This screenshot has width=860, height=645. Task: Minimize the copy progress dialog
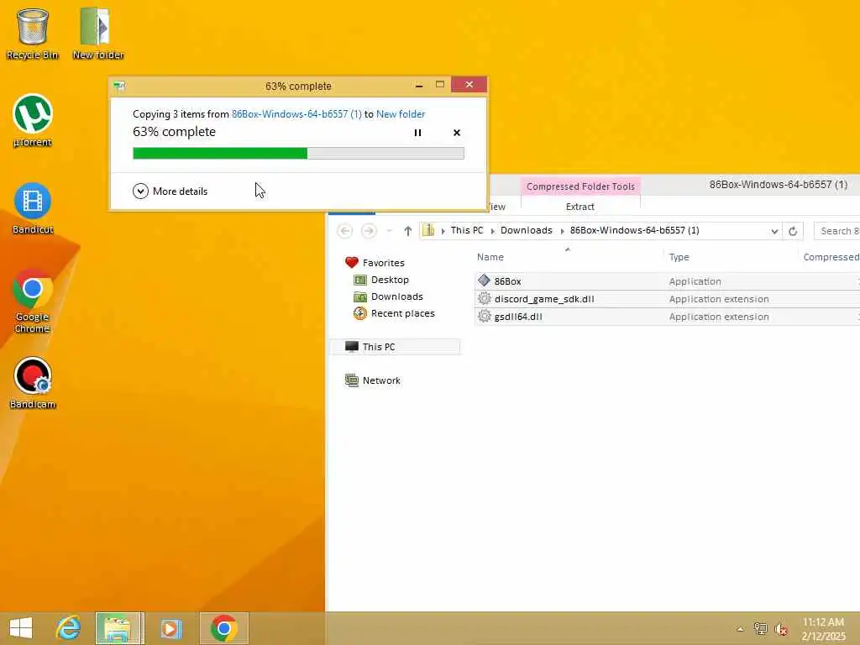click(x=419, y=85)
